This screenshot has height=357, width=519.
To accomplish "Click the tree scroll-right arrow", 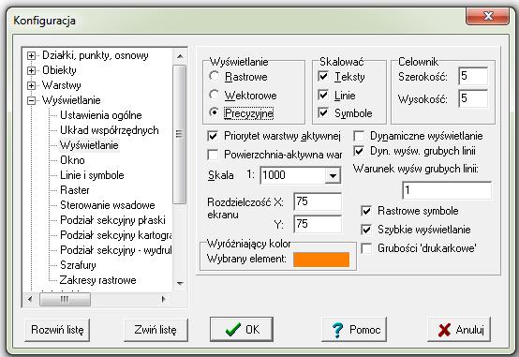I will click(x=163, y=300).
